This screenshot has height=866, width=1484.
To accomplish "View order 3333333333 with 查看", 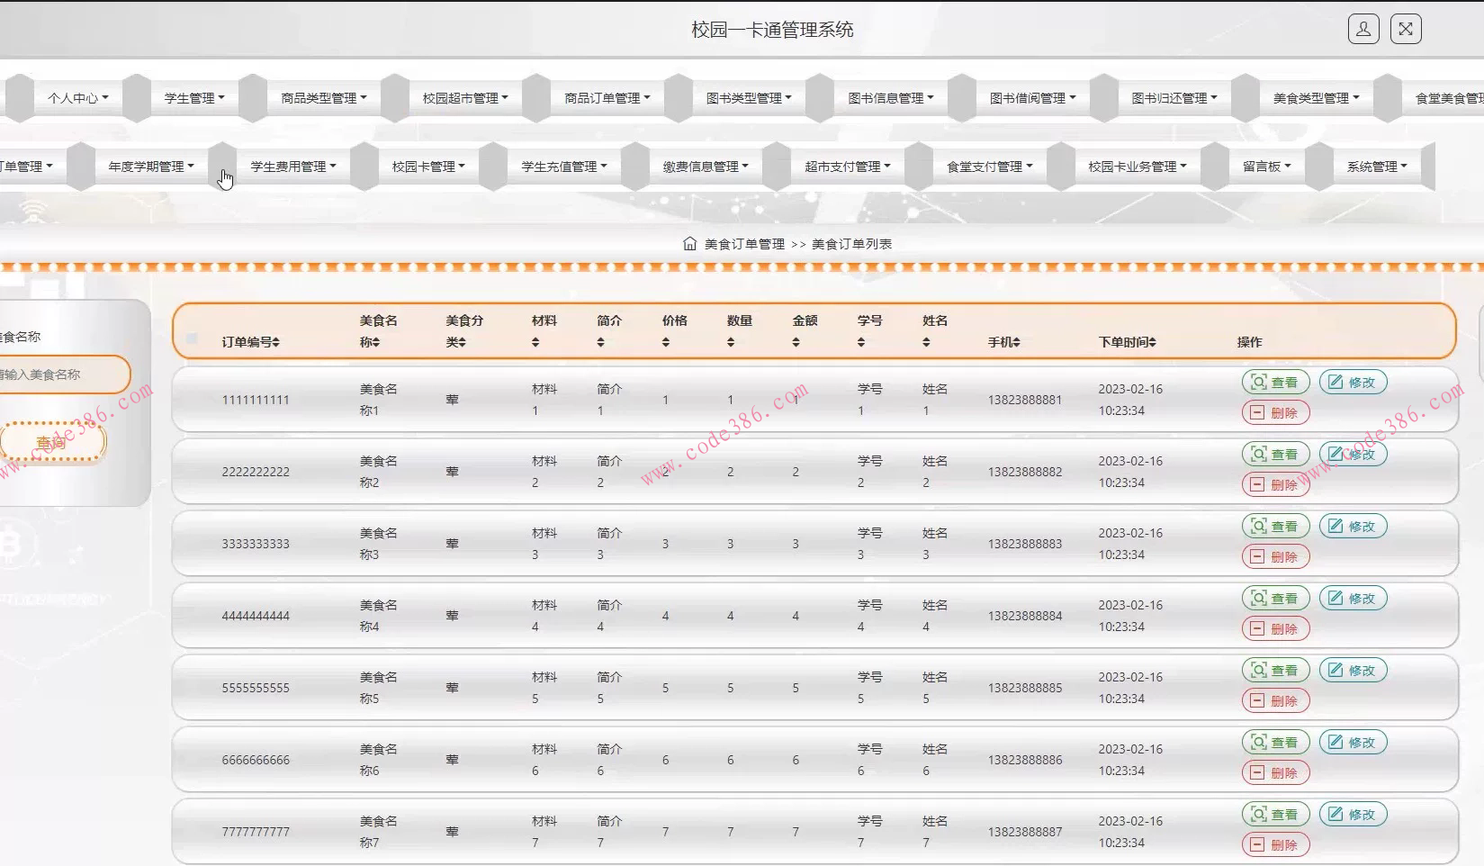I will [x=1275, y=526].
